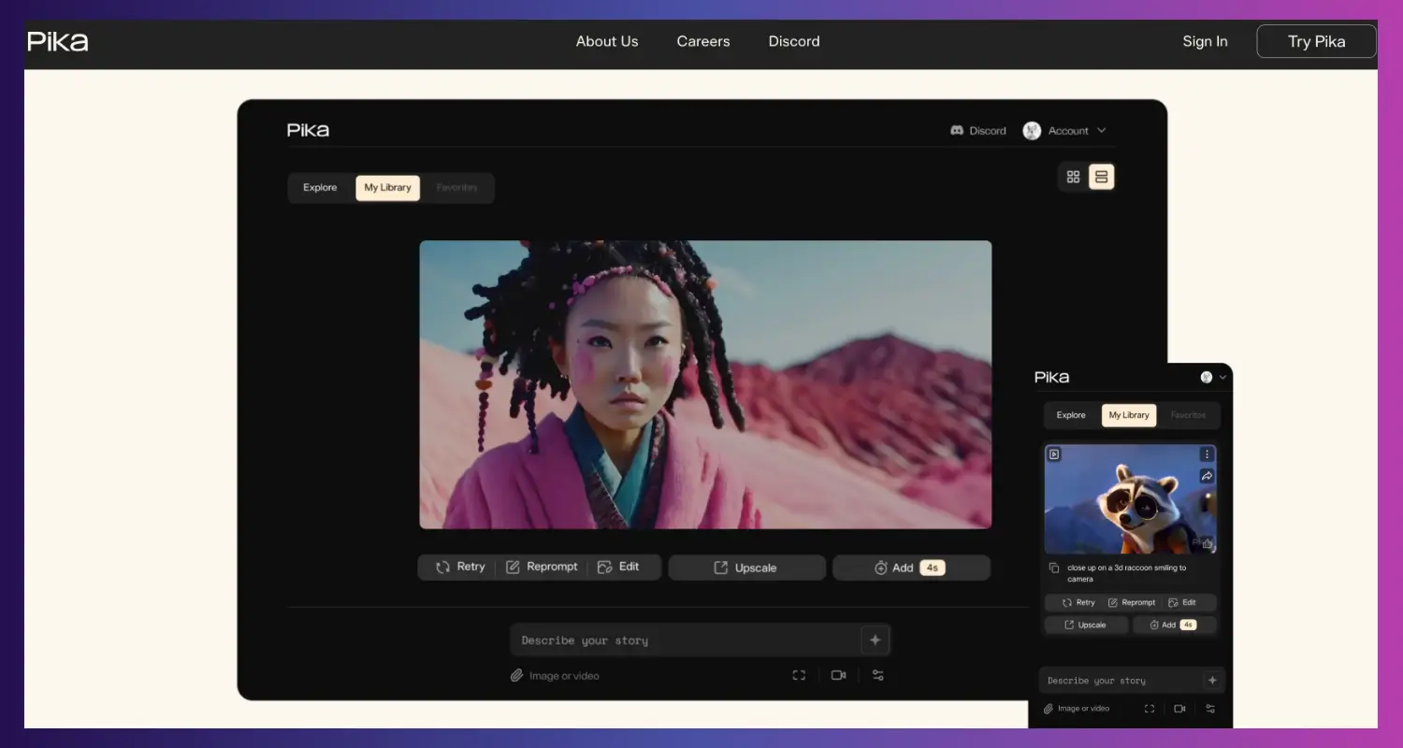Switch to the list view layout icon
The image size is (1403, 748).
click(x=1101, y=177)
